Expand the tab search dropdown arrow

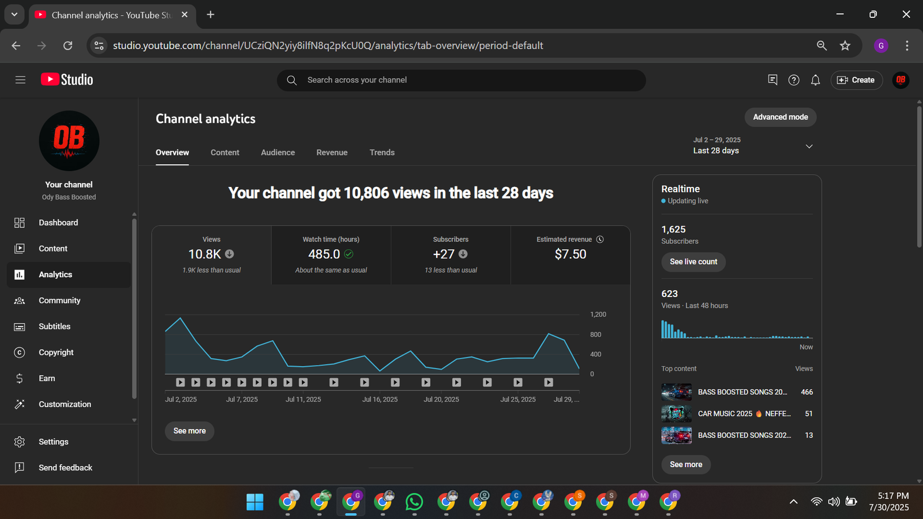click(14, 14)
